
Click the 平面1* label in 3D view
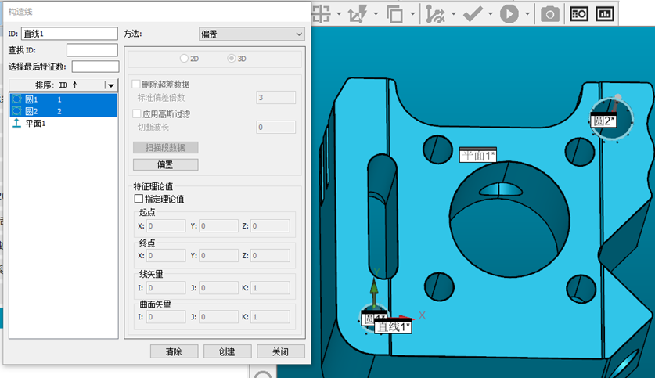[477, 156]
